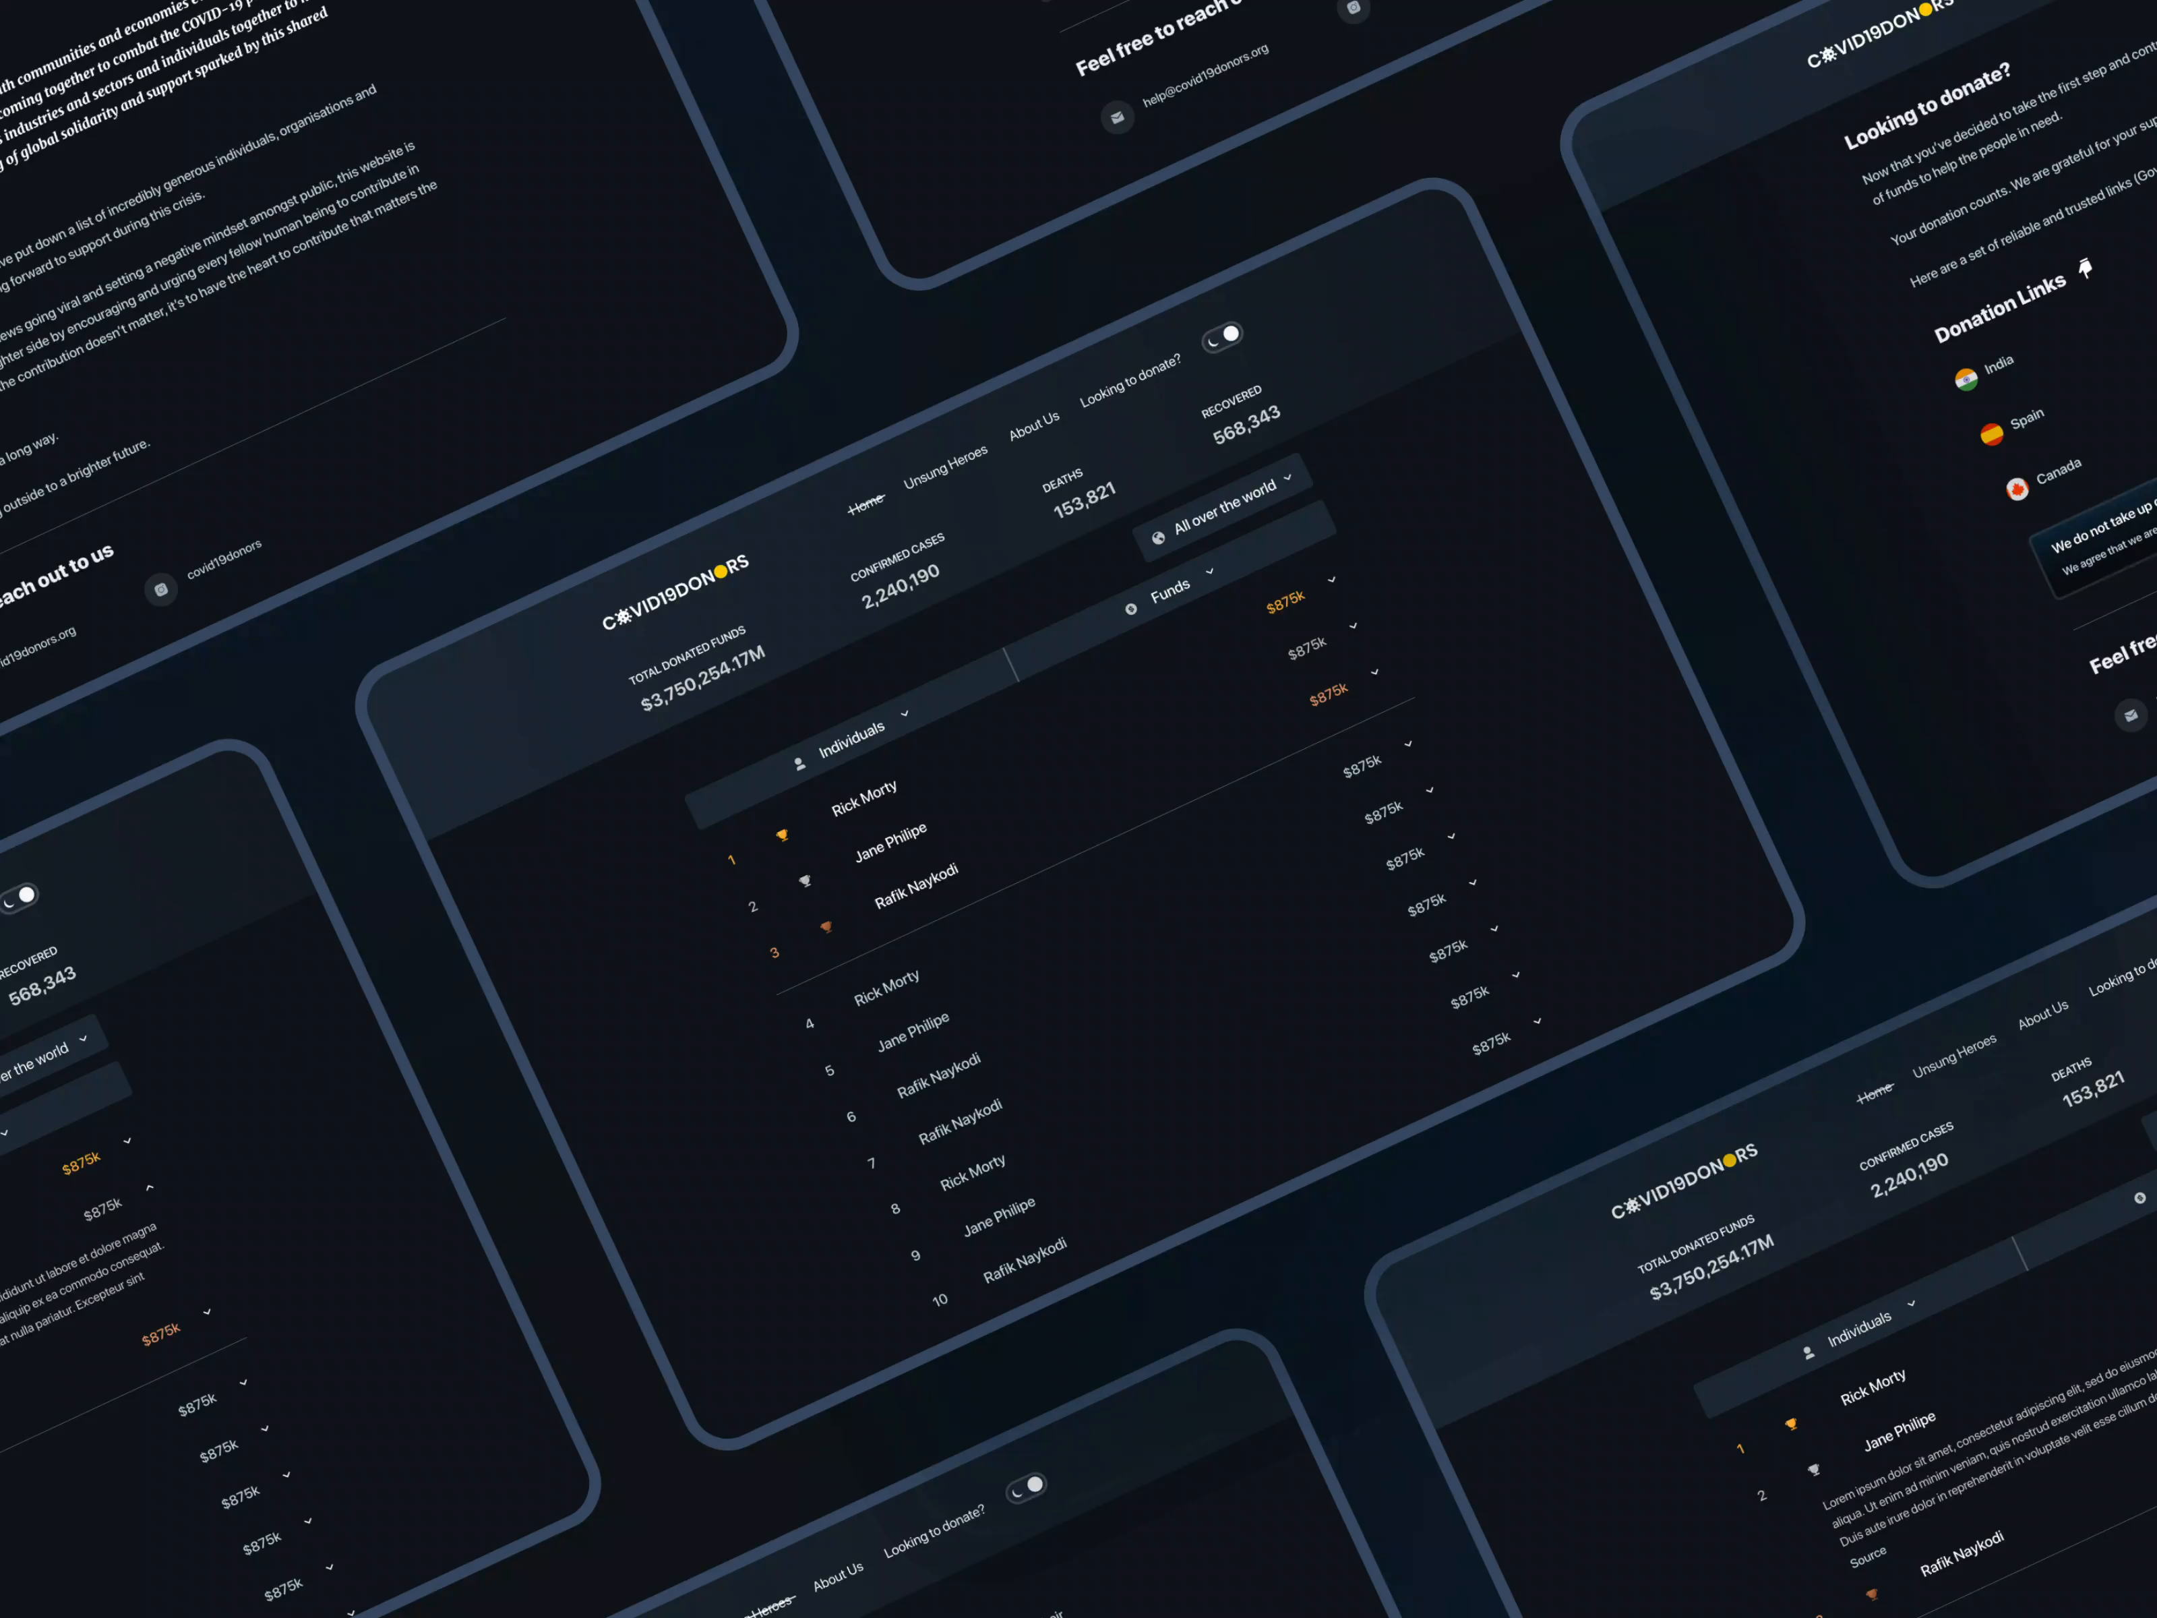Viewport: 2157px width, 1618px height.
Task: Select Jane Philipe at rank 2, center screen
Action: pyautogui.click(x=891, y=843)
